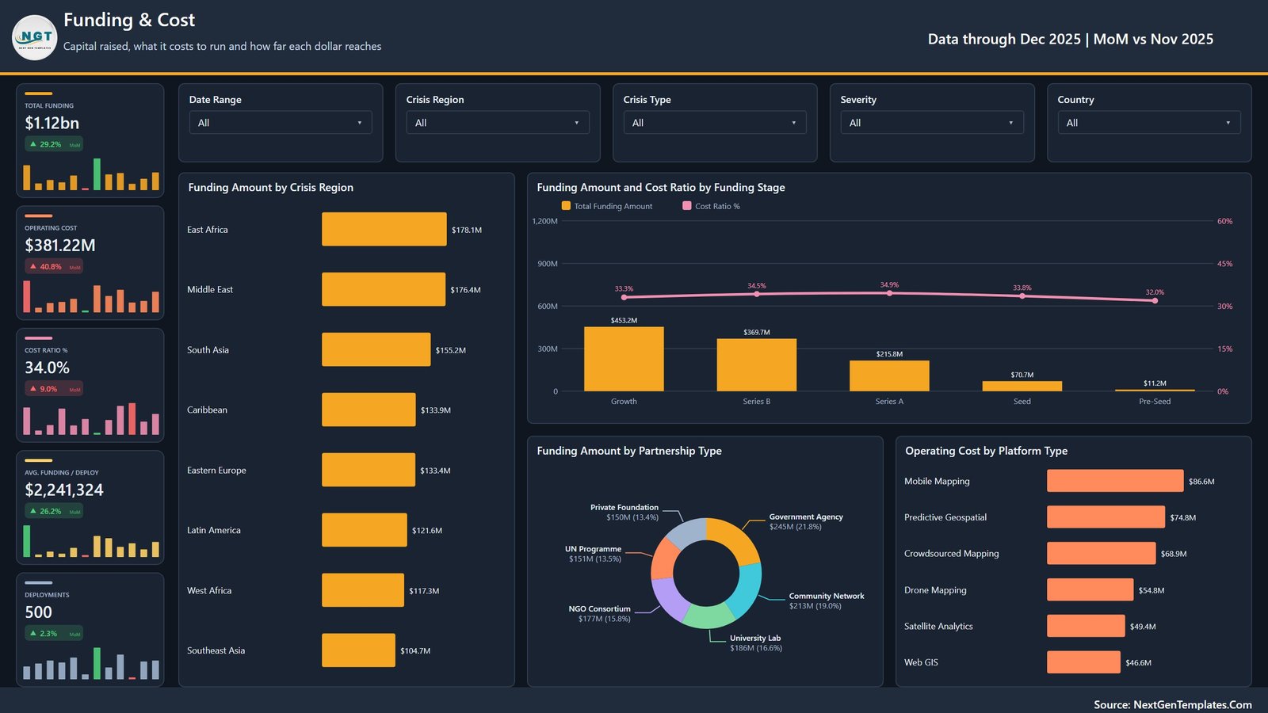Select the West Africa funding bar
1268x713 pixels.
pyautogui.click(x=363, y=590)
